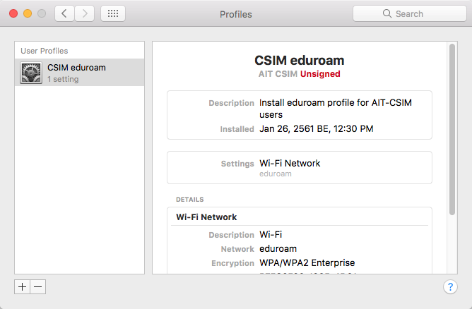Click the CSIM eduroam heading
Image resolution: width=472 pixels, height=309 pixels.
coord(299,61)
